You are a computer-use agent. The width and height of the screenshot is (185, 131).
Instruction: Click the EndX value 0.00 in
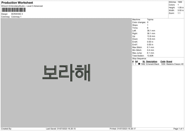coord(150,42)
